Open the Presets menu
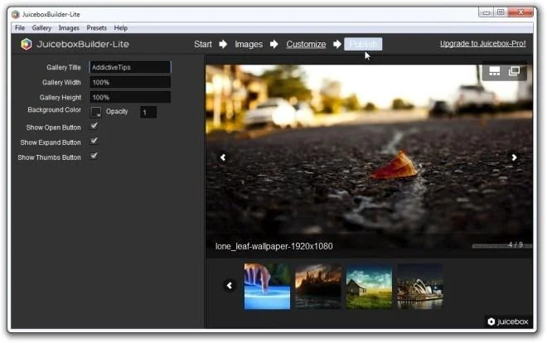 [97, 28]
